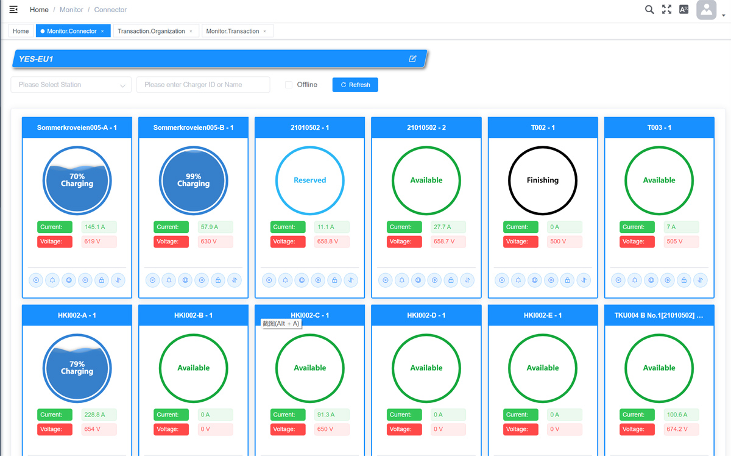Click circle-x icon on T003 - 1 card
Viewport: 731px width, 456px height.
[618, 280]
